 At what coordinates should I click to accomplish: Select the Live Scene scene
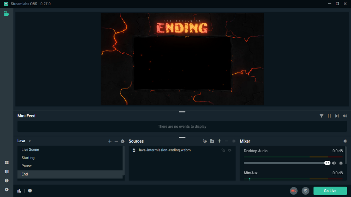point(70,150)
